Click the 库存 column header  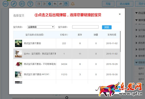pos(80,35)
